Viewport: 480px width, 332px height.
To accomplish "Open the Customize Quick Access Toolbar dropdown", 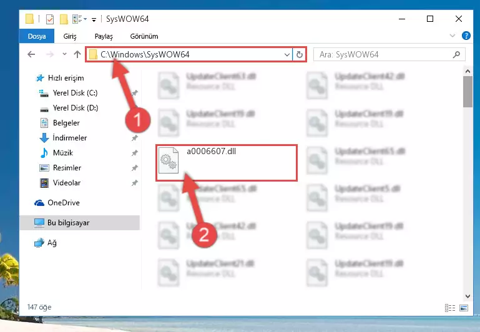I will pos(94,19).
